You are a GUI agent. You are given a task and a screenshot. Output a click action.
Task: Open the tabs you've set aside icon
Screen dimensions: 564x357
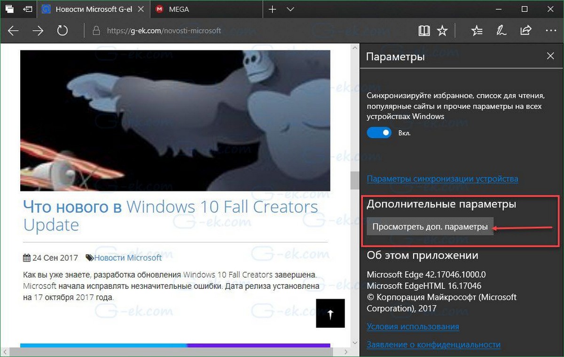pos(9,9)
